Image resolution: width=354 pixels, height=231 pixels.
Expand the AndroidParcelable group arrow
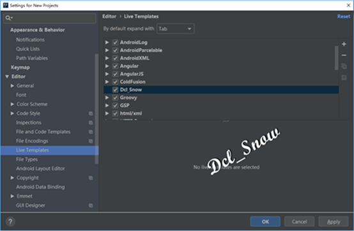tap(107, 51)
